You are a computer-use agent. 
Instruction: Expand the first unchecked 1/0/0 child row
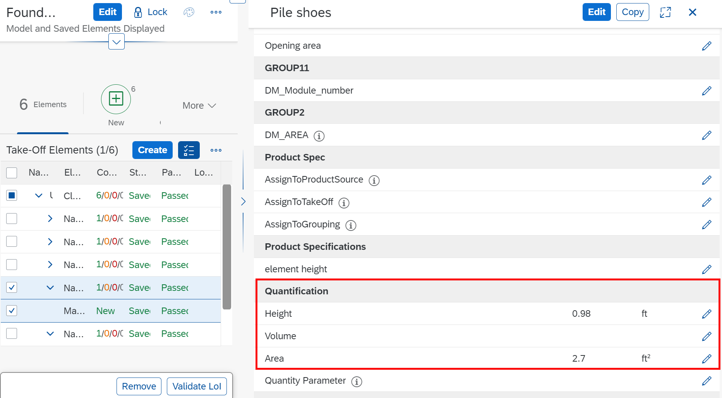(x=50, y=219)
